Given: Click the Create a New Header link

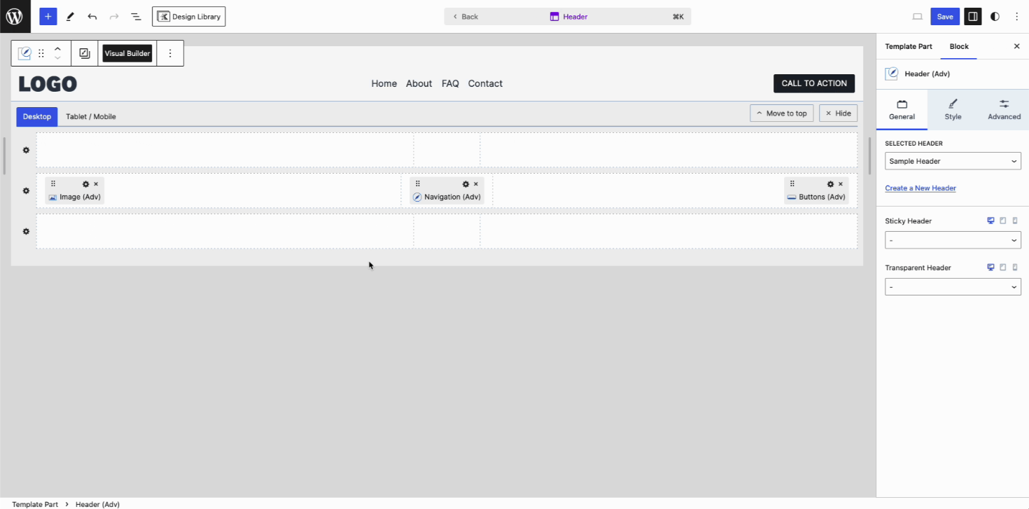Looking at the screenshot, I should 920,188.
